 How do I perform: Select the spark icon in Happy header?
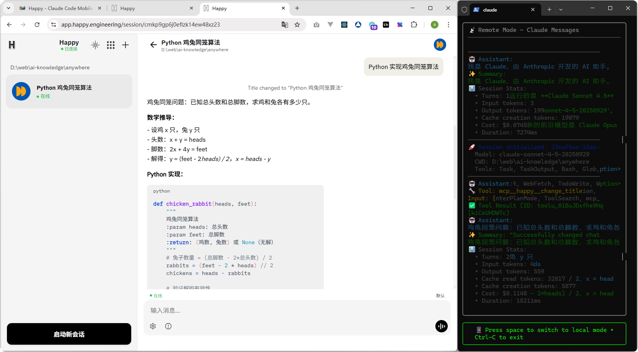[95, 45]
